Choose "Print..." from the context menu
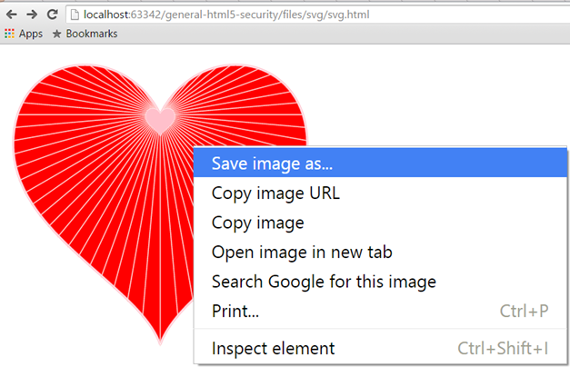The image size is (570, 367). click(235, 312)
